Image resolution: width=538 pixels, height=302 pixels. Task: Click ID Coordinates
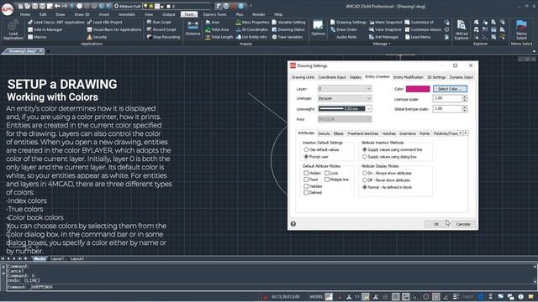click(x=252, y=29)
